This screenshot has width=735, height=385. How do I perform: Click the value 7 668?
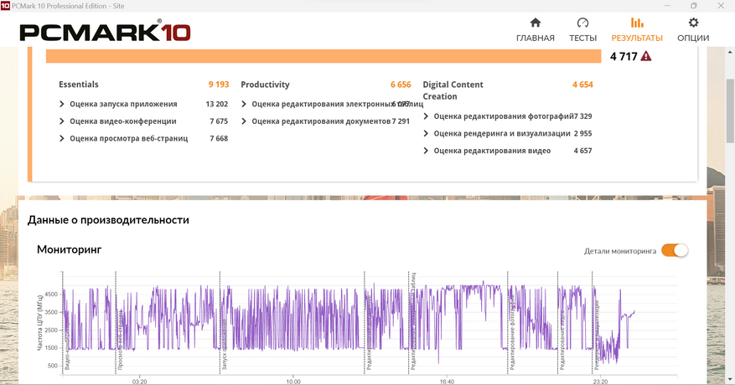pyautogui.click(x=219, y=139)
